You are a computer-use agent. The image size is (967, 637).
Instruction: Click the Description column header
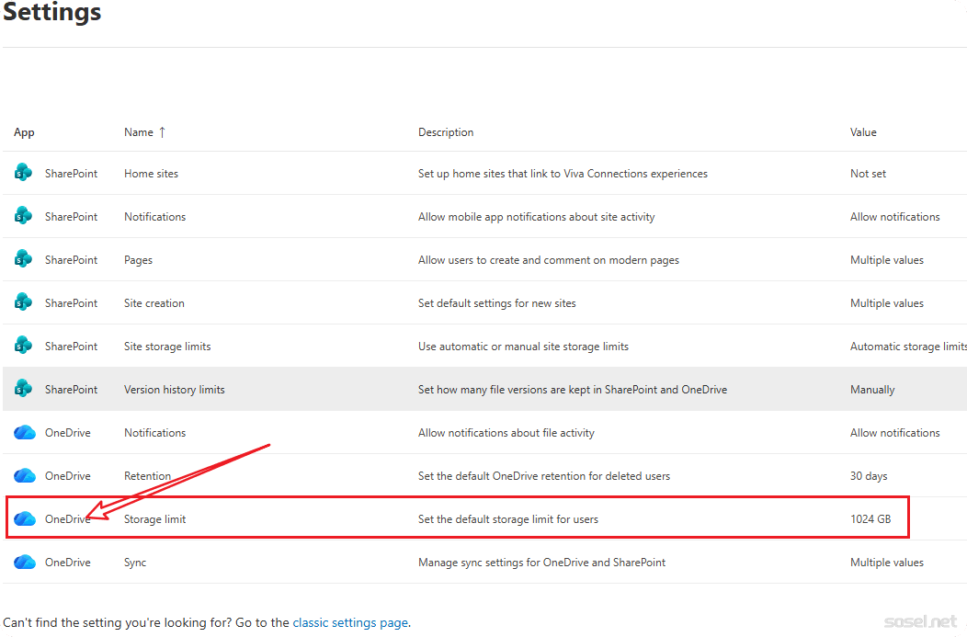(446, 132)
